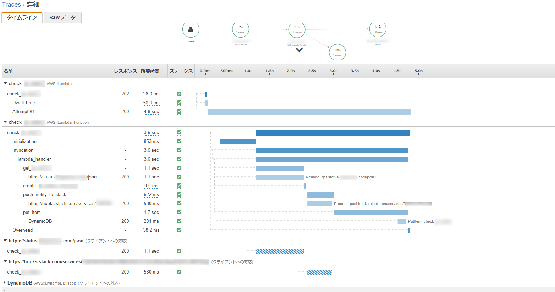Click left arrow of horizontal scrollbar
The width and height of the screenshot is (555, 292).
4,290
